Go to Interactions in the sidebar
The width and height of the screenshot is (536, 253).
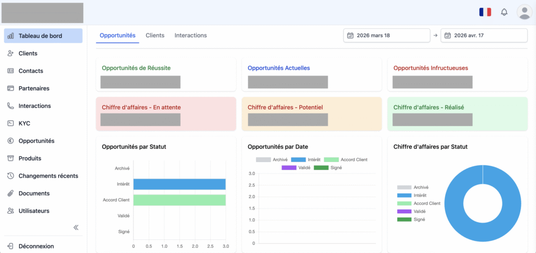(x=43, y=106)
